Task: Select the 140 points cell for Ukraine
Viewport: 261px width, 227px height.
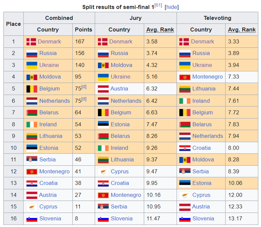Action: 84,65
